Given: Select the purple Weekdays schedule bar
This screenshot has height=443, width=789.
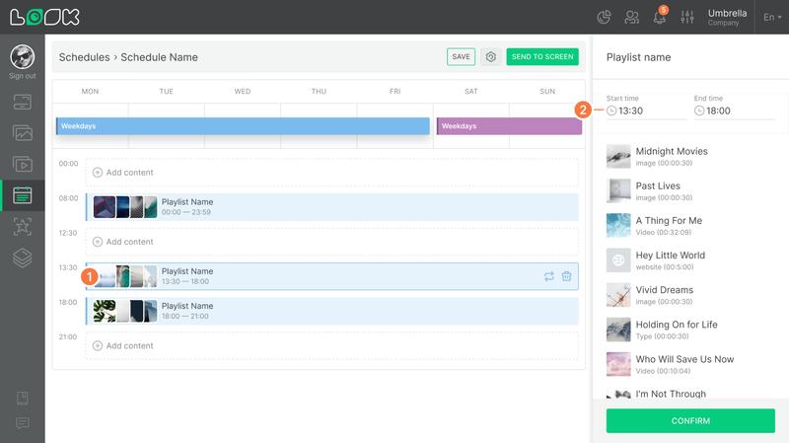Looking at the screenshot, I should (x=509, y=126).
